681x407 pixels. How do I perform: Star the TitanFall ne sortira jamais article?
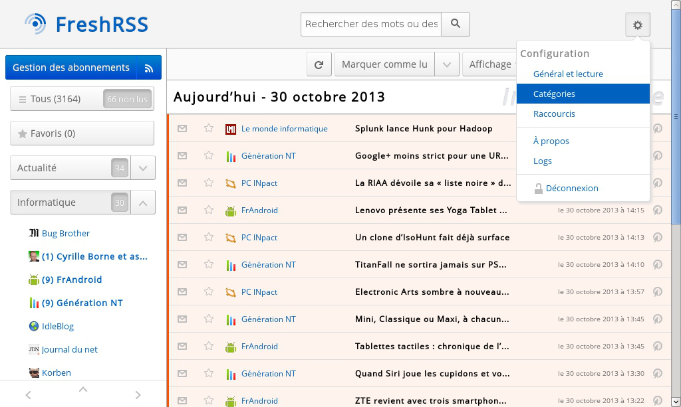[x=209, y=264]
